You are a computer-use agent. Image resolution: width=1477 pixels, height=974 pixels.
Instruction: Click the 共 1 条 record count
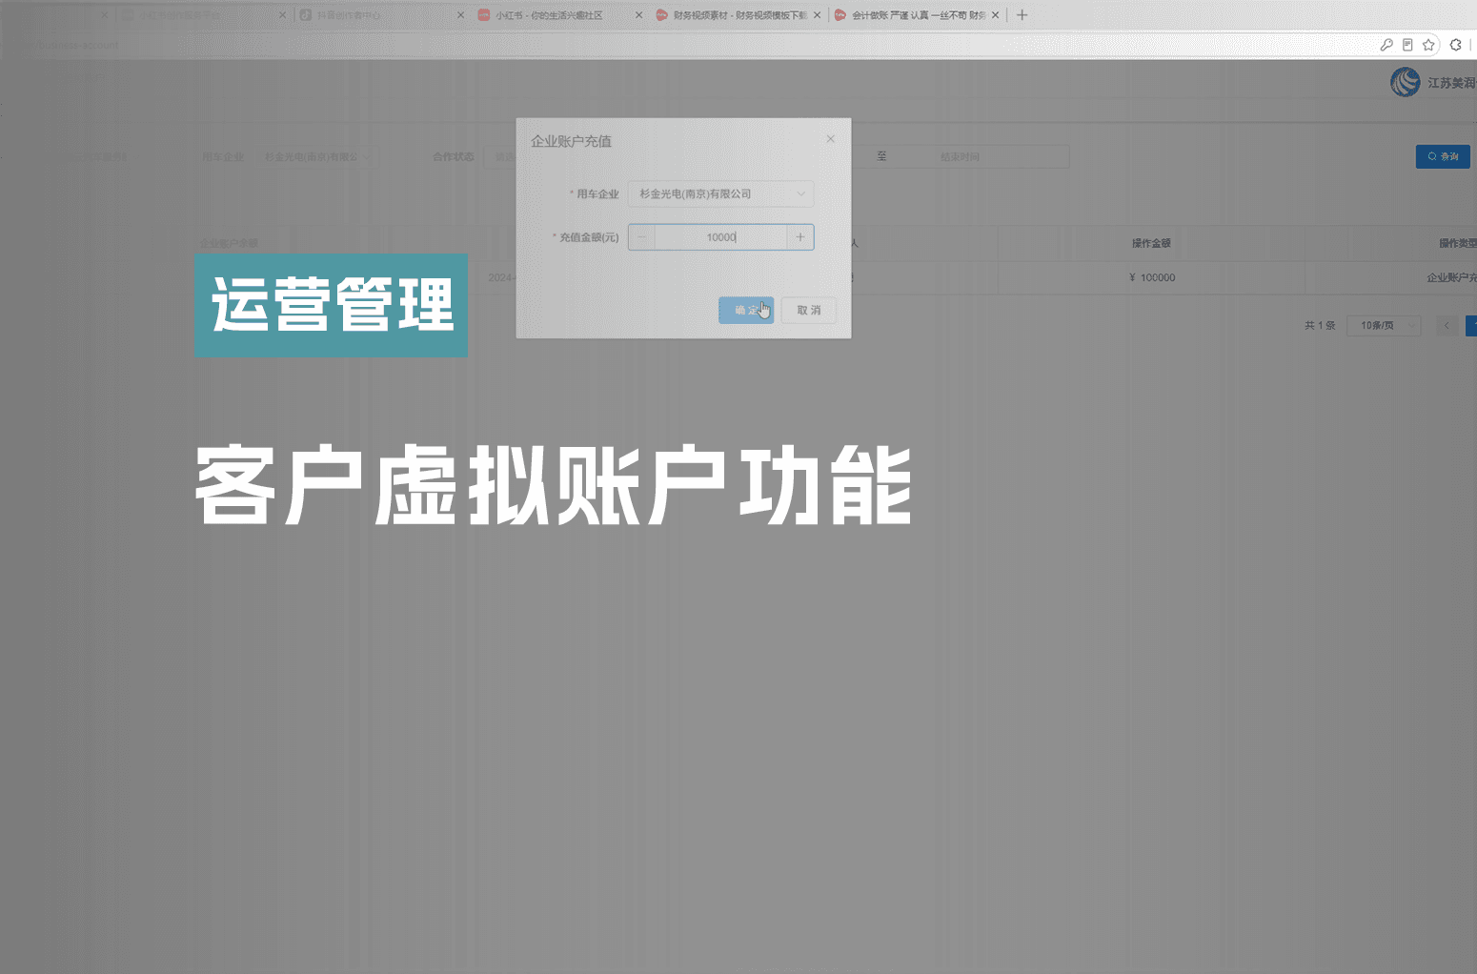click(1320, 326)
